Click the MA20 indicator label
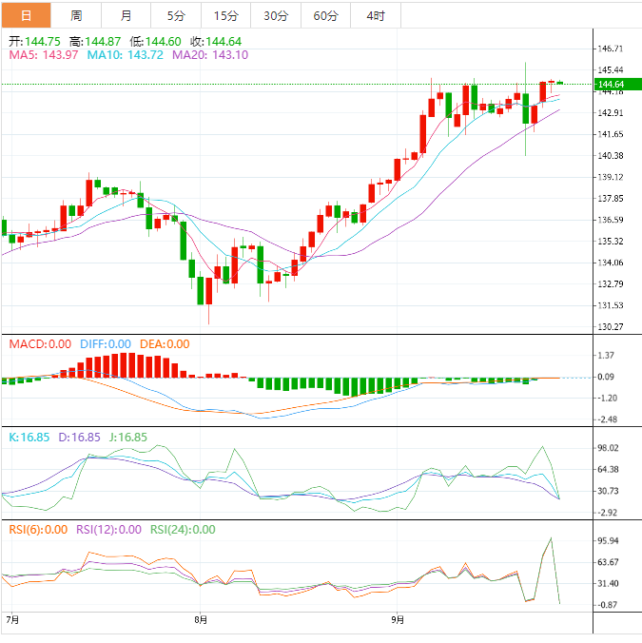The image size is (642, 643). point(210,55)
